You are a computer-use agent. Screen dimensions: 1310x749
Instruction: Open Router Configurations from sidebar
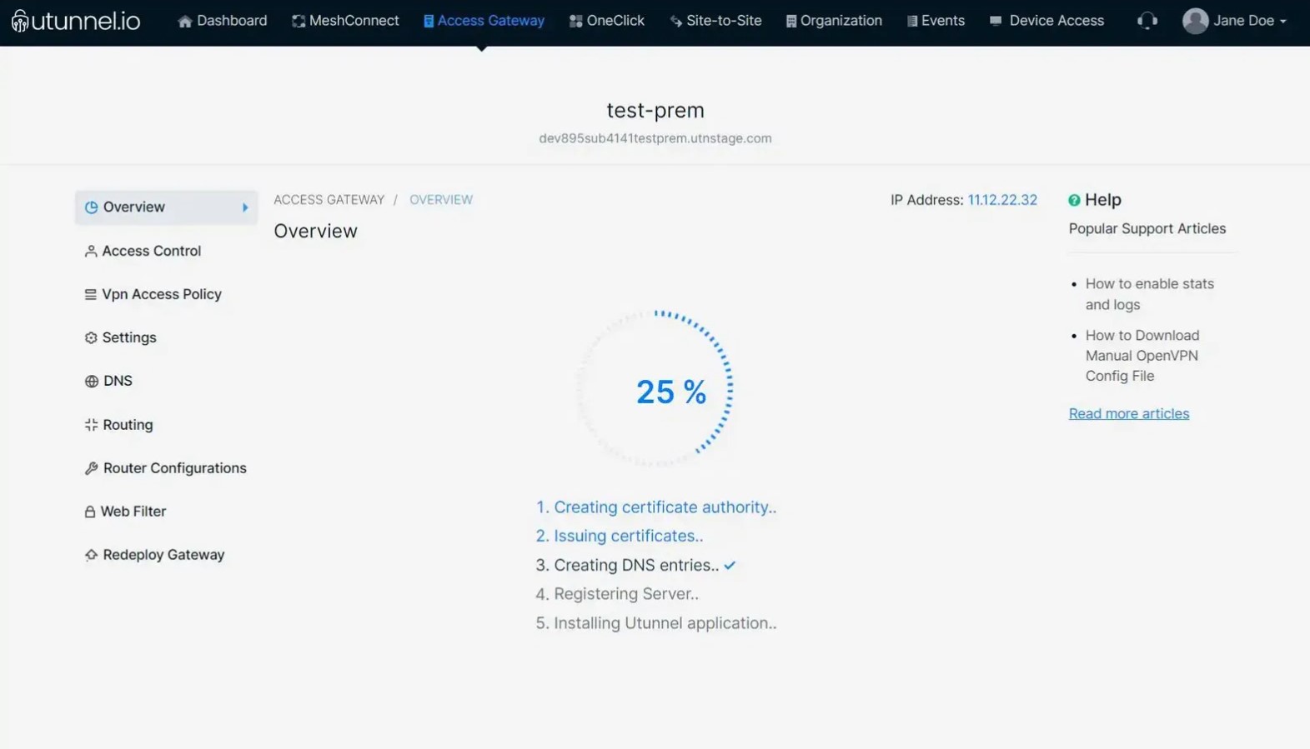pyautogui.click(x=175, y=468)
